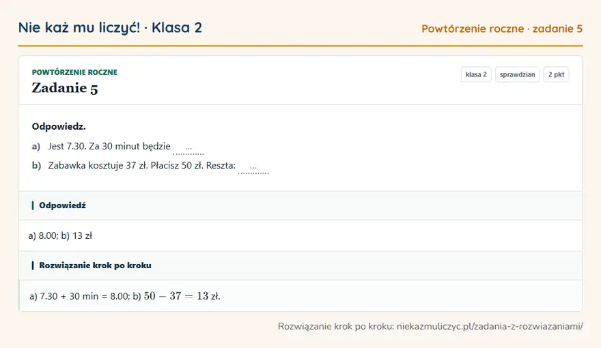Image resolution: width=601 pixels, height=348 pixels.
Task: Click the blank answer field after 'Reszta:'
Action: point(253,167)
